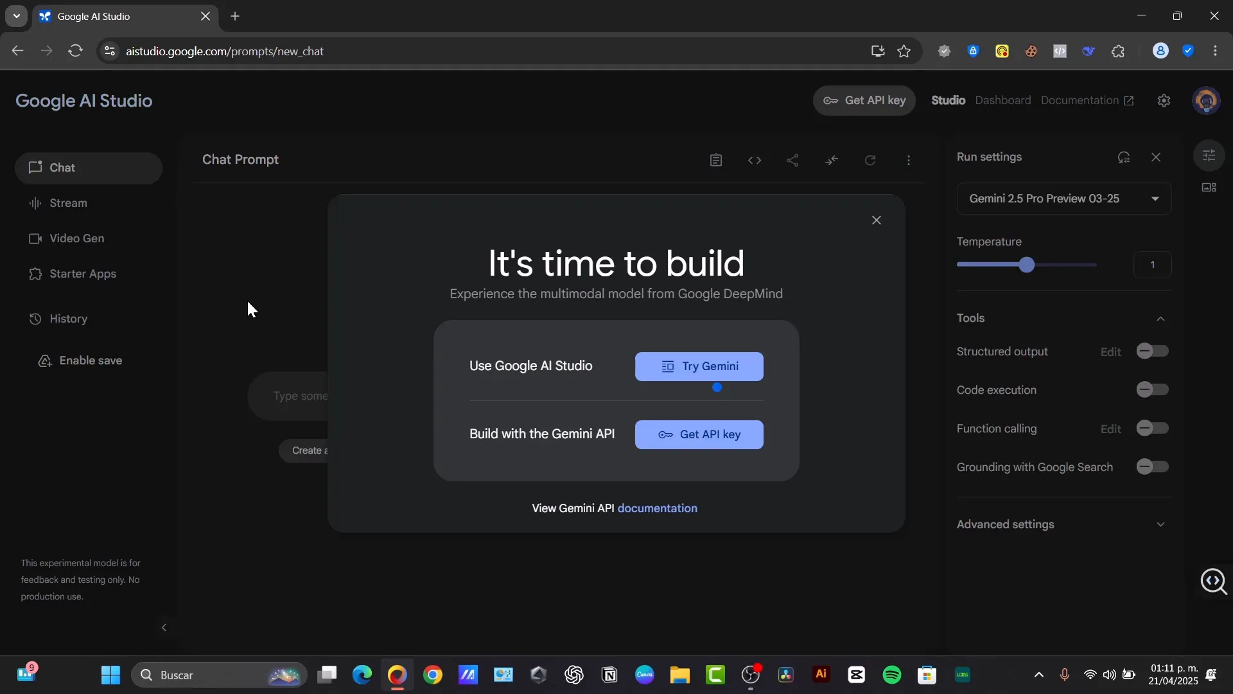Open the System Instructions clipboard icon
The width and height of the screenshot is (1233, 694).
coord(716,160)
